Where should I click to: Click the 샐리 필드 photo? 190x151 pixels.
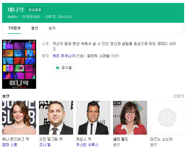[x=130, y=118]
